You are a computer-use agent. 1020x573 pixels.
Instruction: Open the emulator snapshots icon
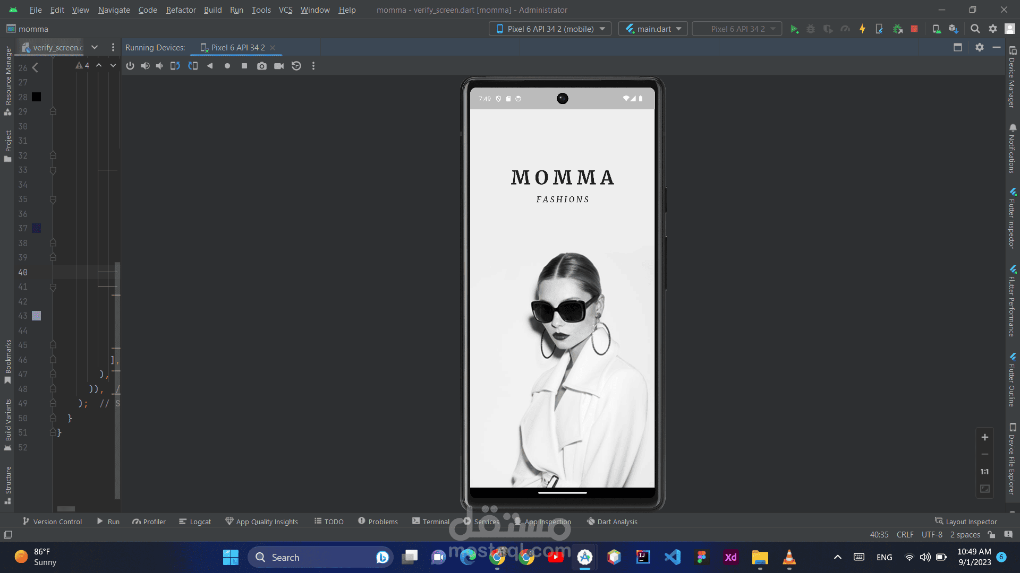coord(296,66)
